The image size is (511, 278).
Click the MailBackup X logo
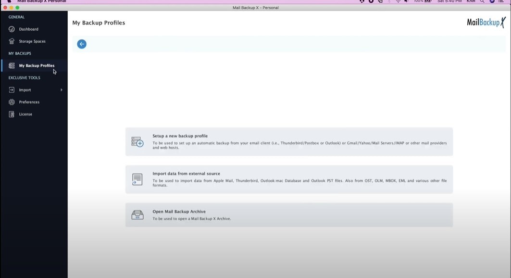(486, 22)
